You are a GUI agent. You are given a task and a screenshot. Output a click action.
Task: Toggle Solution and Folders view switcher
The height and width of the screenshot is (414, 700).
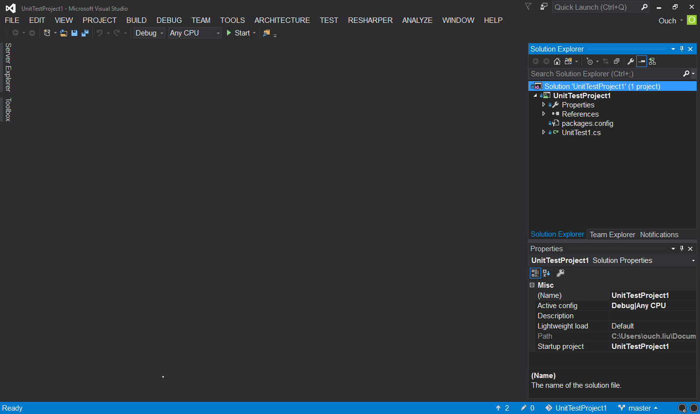pos(568,61)
